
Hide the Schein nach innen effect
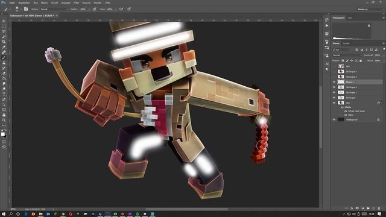(x=346, y=111)
